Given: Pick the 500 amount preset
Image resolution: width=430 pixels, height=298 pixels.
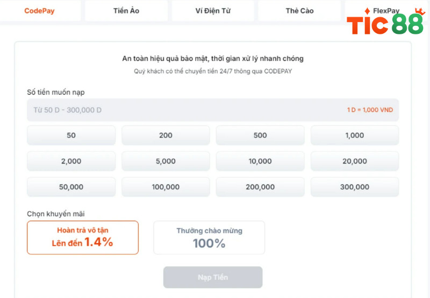Looking at the screenshot, I should [x=260, y=136].
